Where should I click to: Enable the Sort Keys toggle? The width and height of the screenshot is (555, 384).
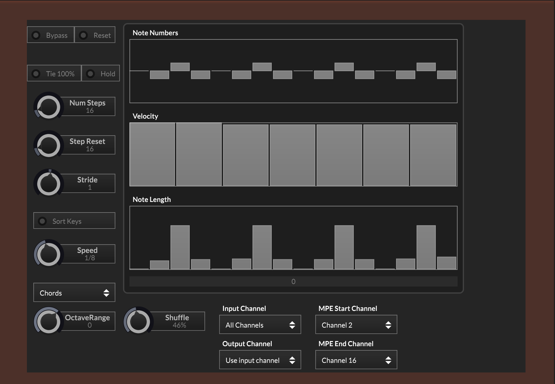[74, 221]
